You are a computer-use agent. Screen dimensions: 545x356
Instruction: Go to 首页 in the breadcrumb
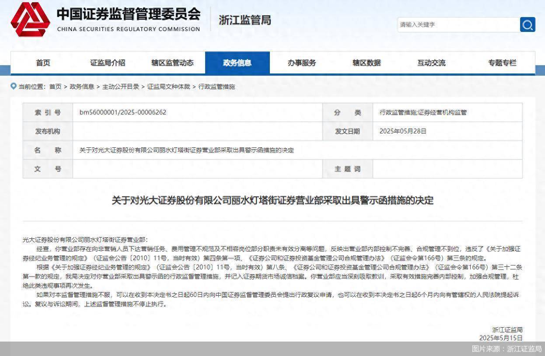coord(55,87)
